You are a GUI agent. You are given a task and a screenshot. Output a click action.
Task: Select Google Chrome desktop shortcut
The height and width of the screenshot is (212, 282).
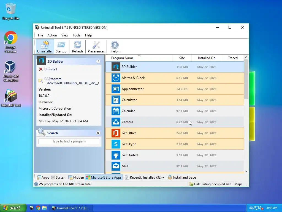11,42
